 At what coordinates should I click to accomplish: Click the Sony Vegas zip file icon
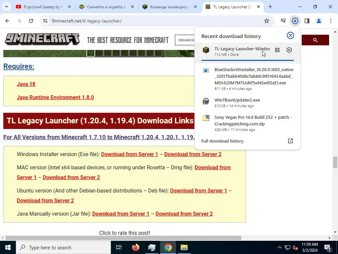(x=206, y=118)
